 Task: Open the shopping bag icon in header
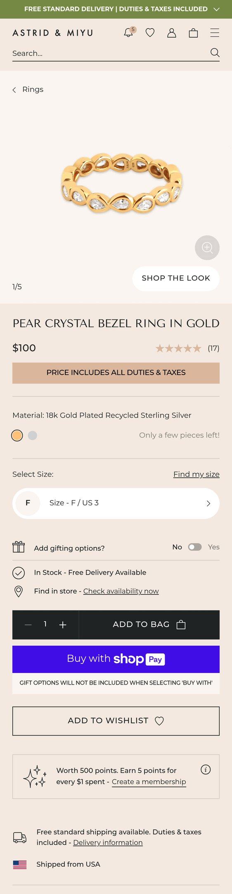point(193,33)
